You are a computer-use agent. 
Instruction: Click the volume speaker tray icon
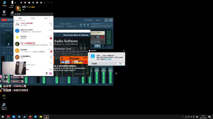[191, 117]
